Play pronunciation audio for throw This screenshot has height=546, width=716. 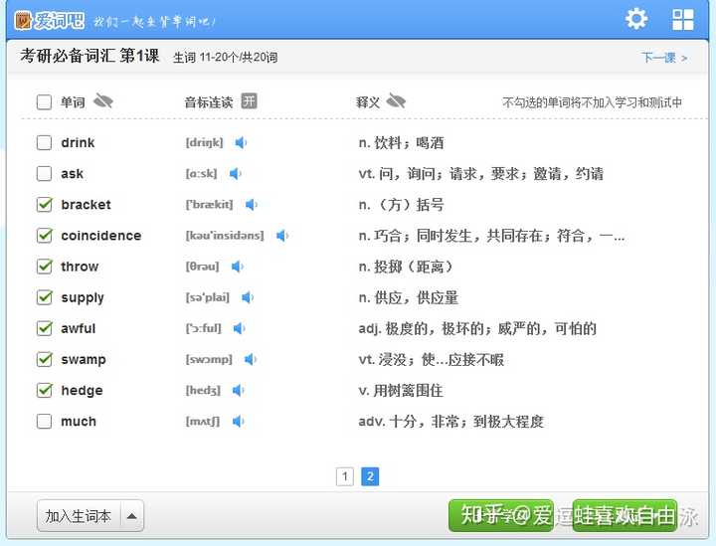(x=237, y=267)
